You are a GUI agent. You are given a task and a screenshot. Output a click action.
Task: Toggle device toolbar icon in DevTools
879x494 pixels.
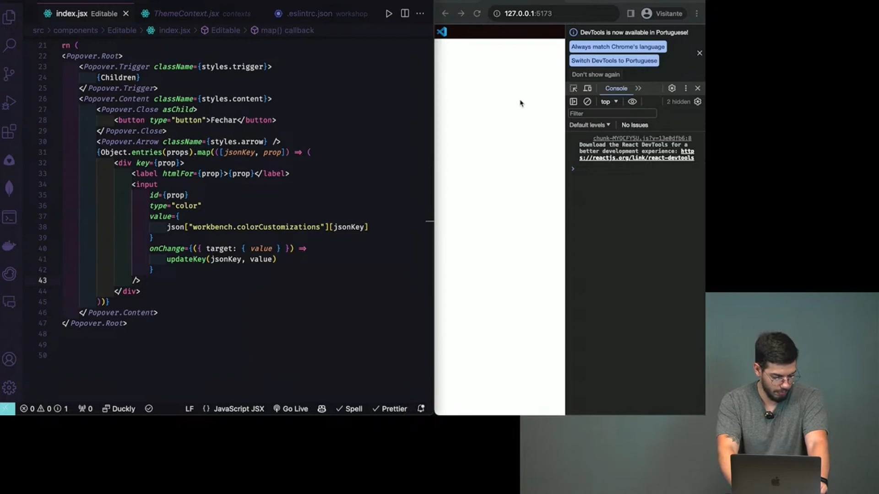588,88
